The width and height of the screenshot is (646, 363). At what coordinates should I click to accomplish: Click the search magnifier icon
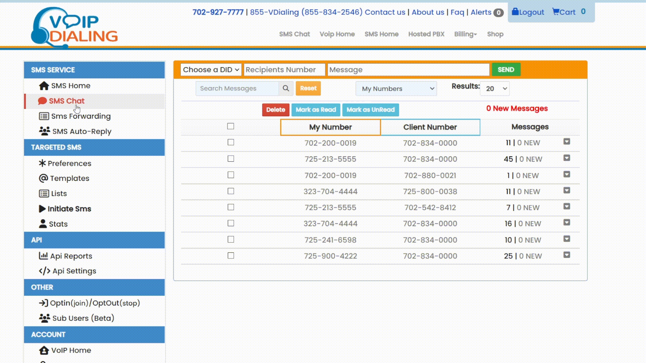(286, 88)
